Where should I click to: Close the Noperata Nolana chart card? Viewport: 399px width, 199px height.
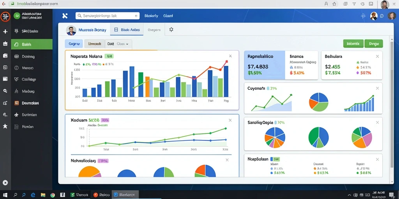pyautogui.click(x=230, y=56)
